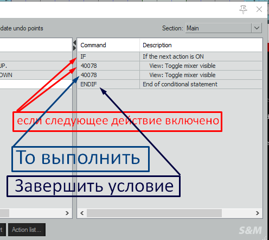Click the partially visible button beside Action list

3,230
